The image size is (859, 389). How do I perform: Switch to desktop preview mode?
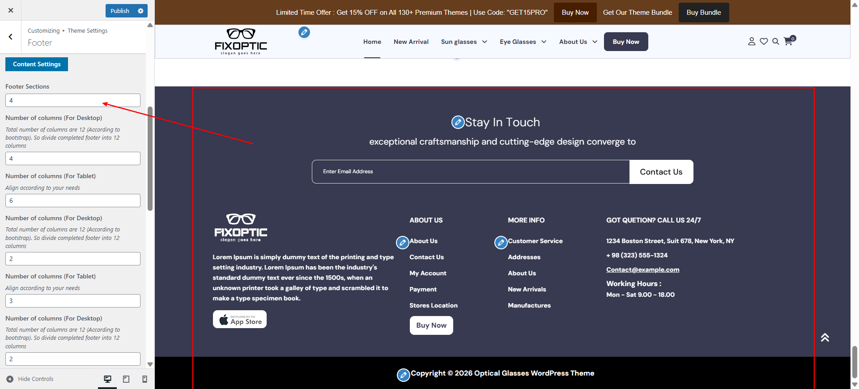pos(107,379)
